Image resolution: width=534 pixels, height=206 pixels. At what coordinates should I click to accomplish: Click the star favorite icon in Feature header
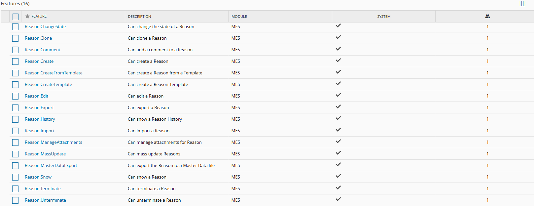(x=27, y=16)
